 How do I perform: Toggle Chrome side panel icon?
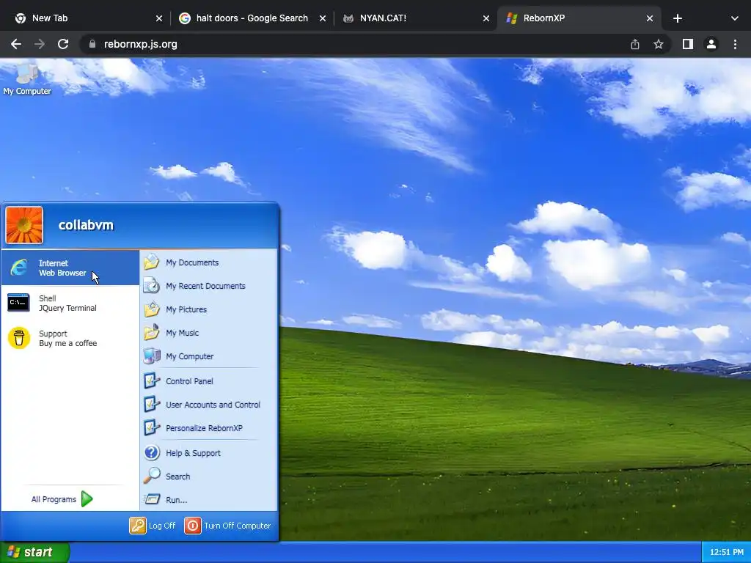(688, 44)
